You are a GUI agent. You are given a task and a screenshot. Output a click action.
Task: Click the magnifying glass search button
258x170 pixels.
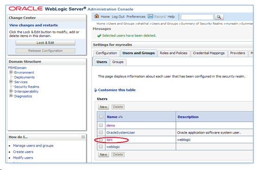(x=219, y=17)
